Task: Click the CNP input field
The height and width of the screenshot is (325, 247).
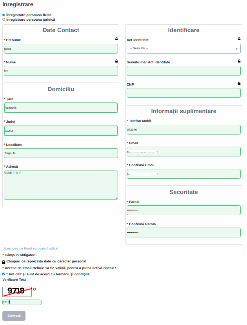Action: coord(183,93)
